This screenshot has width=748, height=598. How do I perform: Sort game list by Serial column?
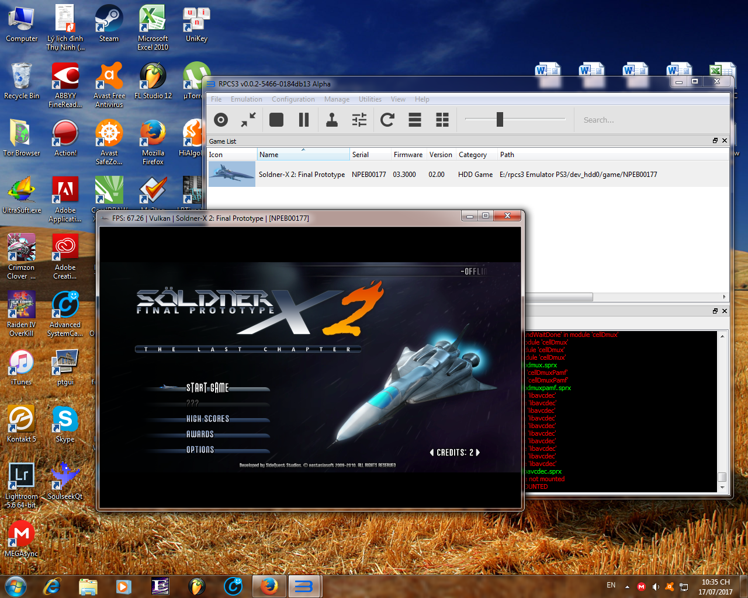[370, 155]
